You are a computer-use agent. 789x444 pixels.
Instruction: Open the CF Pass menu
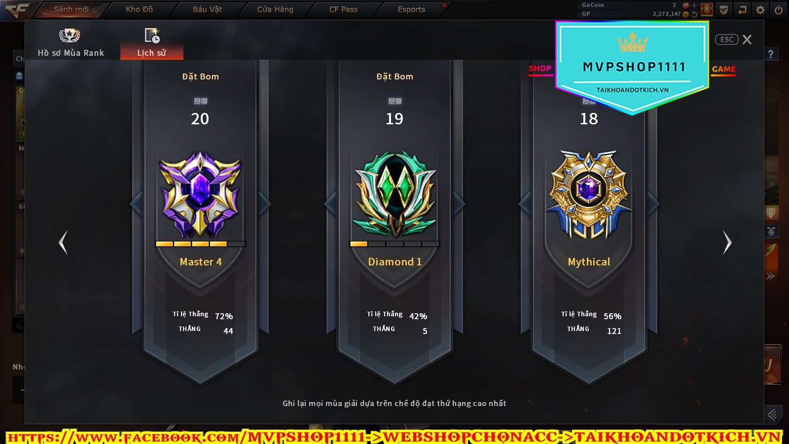344,9
